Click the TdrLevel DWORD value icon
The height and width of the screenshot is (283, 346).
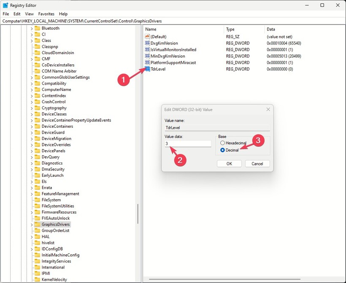(147, 69)
